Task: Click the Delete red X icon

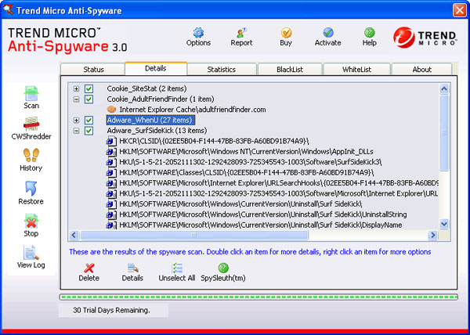Action: pos(89,268)
